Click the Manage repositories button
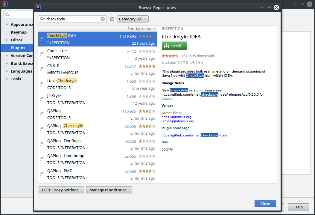315x215 pixels. coord(109,190)
